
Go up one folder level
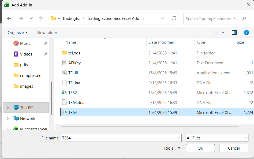click(x=41, y=19)
